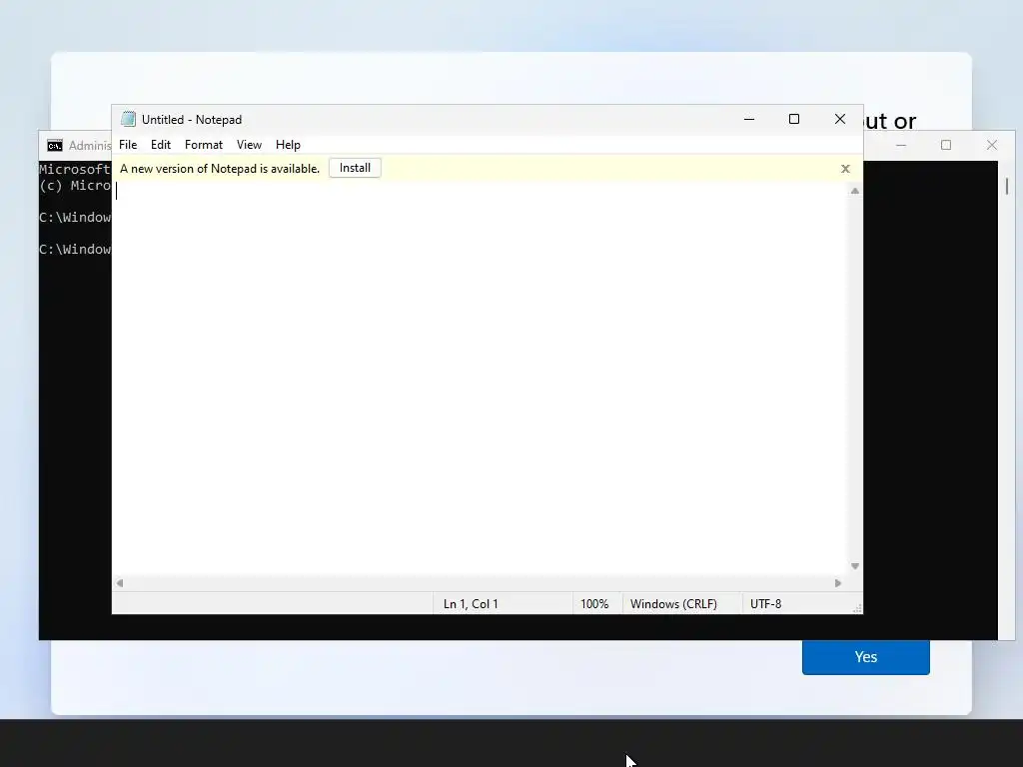
Task: Click the Command Prompt vertical scrollbar thumb
Action: [1007, 186]
